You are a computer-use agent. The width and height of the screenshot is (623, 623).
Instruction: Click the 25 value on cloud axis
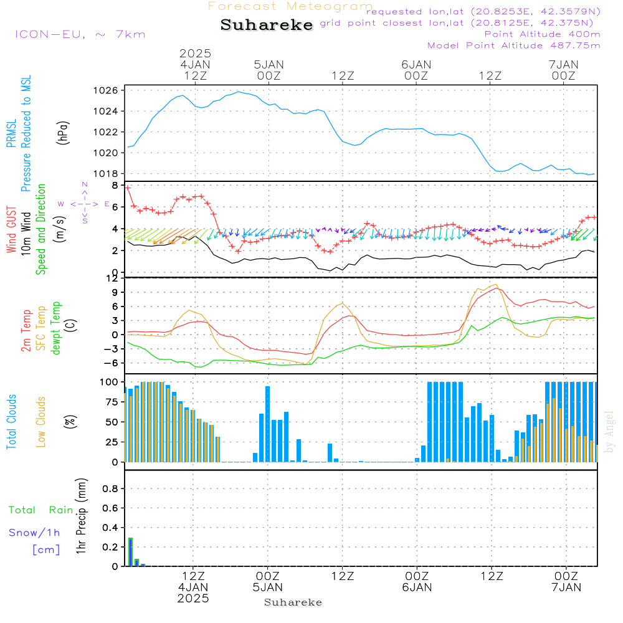point(112,442)
